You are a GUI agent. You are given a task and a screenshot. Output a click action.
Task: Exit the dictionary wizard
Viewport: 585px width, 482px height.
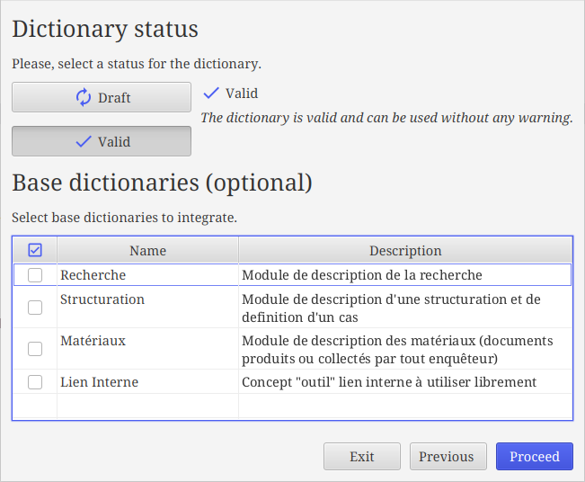point(362,456)
